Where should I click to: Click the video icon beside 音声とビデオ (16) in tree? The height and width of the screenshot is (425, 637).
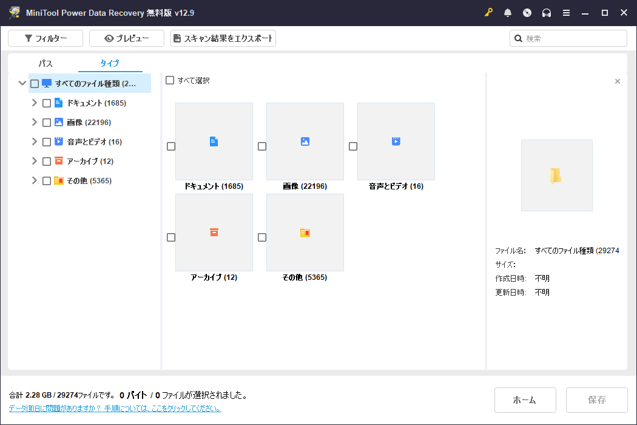(x=58, y=141)
